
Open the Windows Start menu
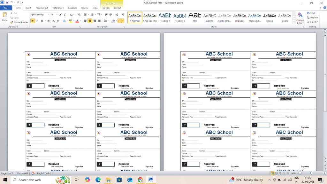[x=5, y=180]
